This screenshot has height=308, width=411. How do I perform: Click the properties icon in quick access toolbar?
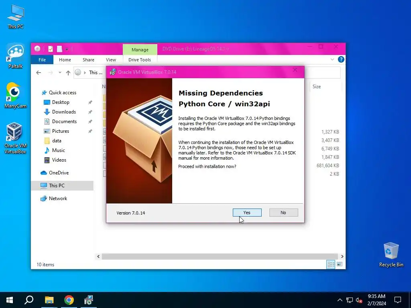(x=51, y=49)
